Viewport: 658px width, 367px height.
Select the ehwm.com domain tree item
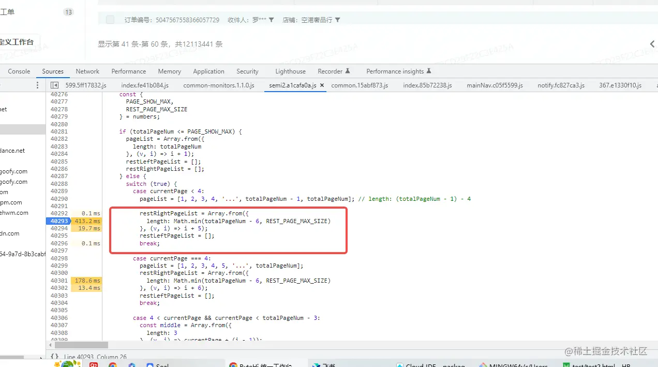click(x=14, y=213)
